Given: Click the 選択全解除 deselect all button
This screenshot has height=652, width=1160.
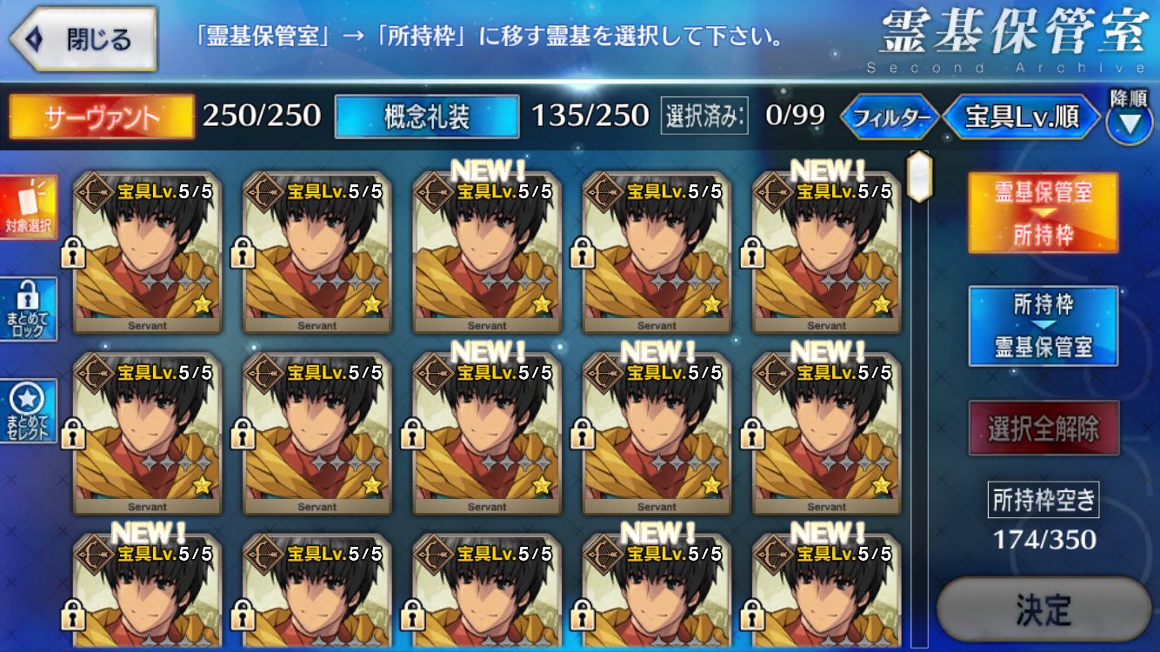Looking at the screenshot, I should pos(1043,428).
